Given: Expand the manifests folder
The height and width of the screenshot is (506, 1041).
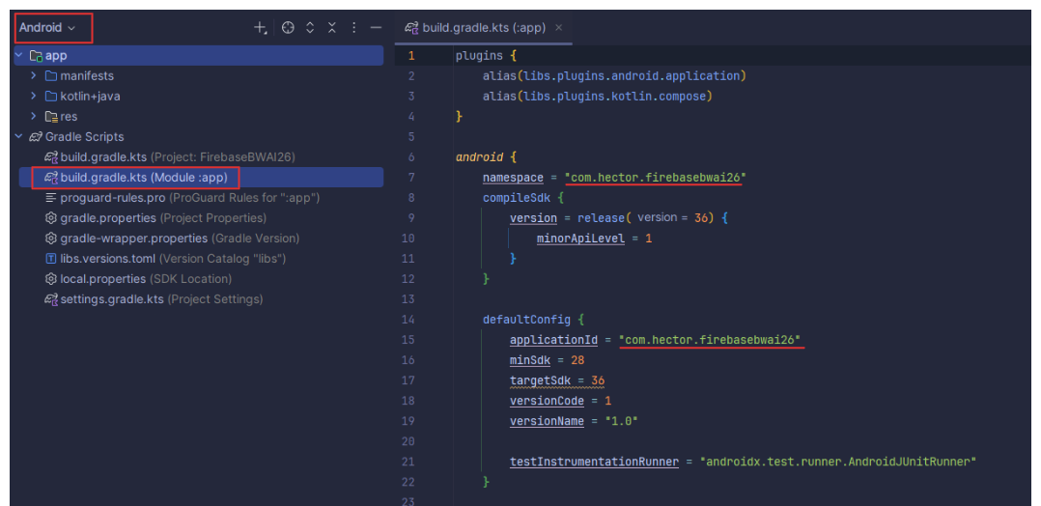Looking at the screenshot, I should (x=33, y=76).
